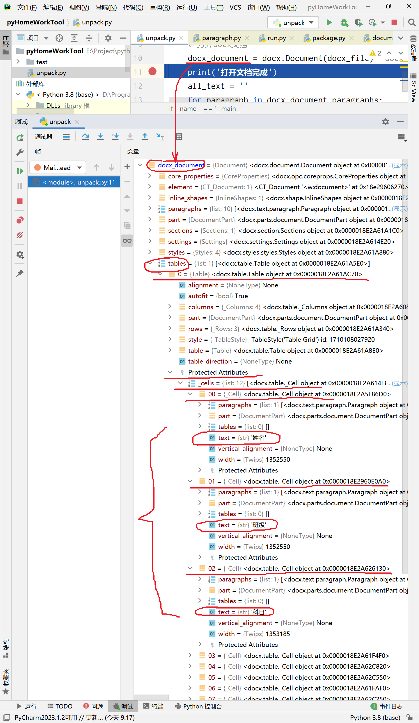This screenshot has height=723, width=419.
Task: Close unpack.py editor tab
Action: 181,38
